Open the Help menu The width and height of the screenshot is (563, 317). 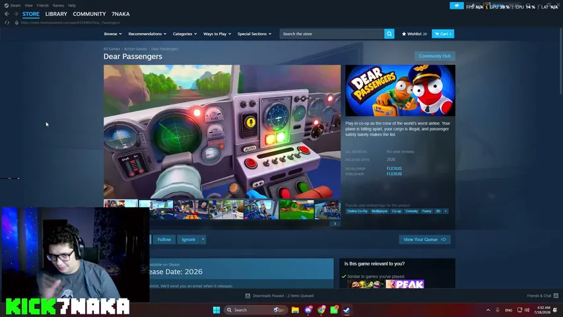tap(72, 5)
